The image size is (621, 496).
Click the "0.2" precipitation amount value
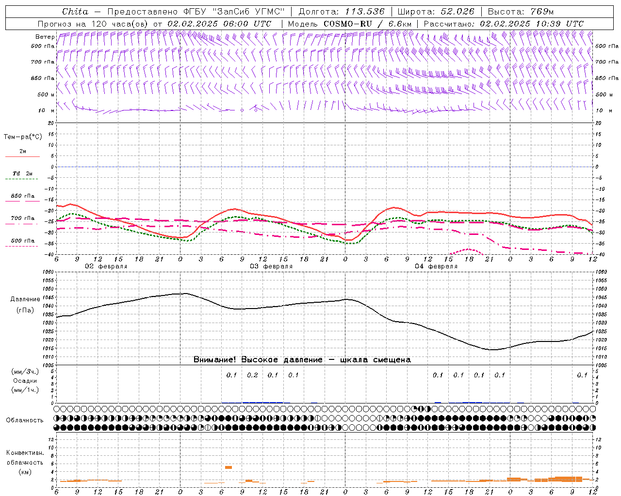(x=252, y=375)
